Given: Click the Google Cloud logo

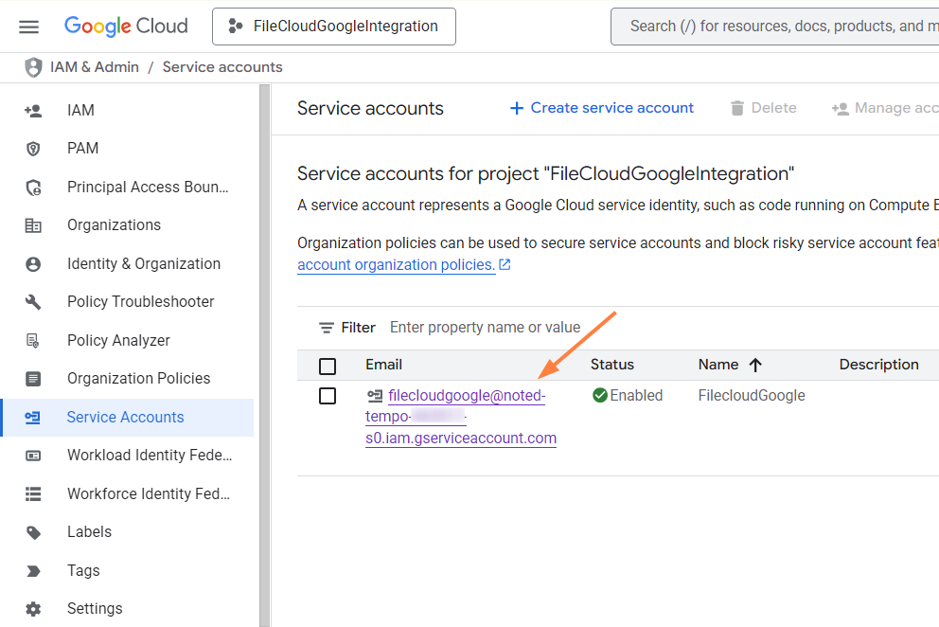Looking at the screenshot, I should (x=126, y=27).
